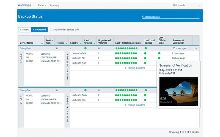Click the Device Web column header
Screen dimensions: 220x137
pos(50,42)
